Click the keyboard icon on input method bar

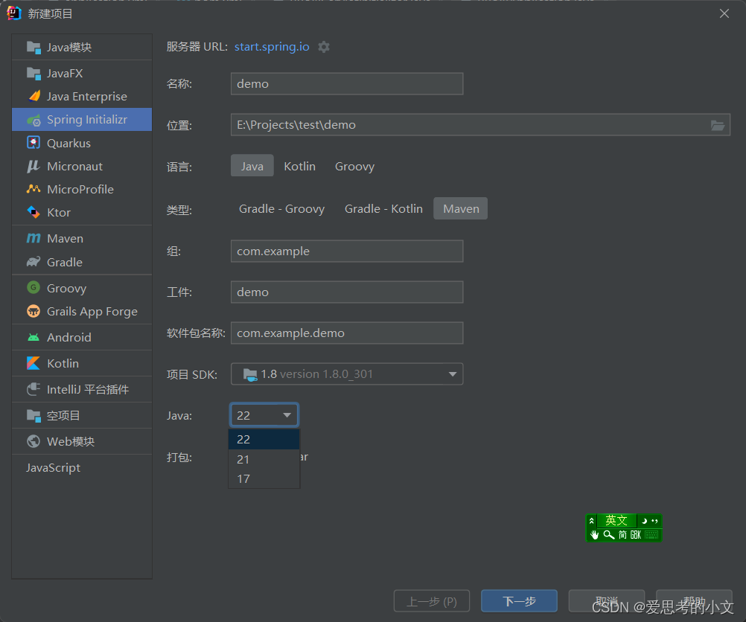(x=651, y=535)
